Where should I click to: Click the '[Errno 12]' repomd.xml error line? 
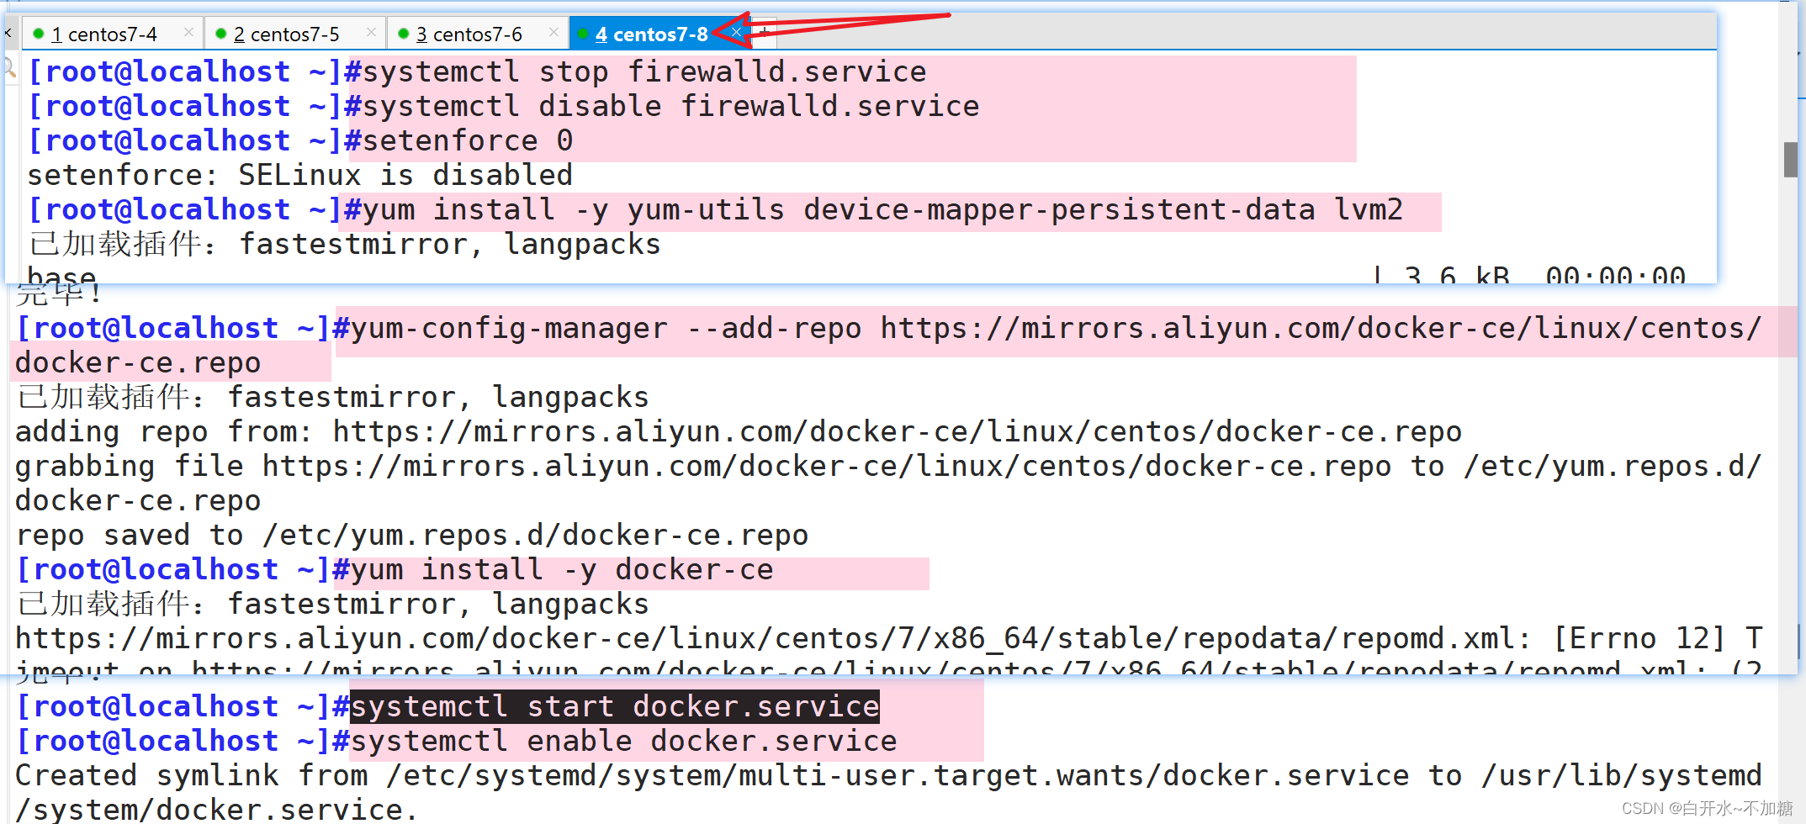[888, 638]
